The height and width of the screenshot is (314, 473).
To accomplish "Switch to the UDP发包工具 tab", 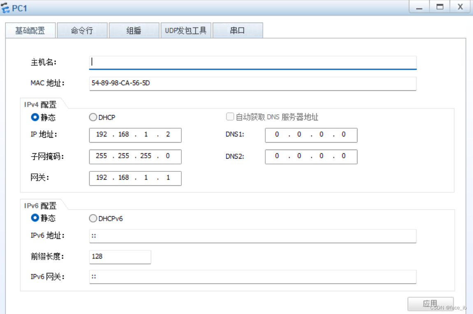I will [x=186, y=30].
